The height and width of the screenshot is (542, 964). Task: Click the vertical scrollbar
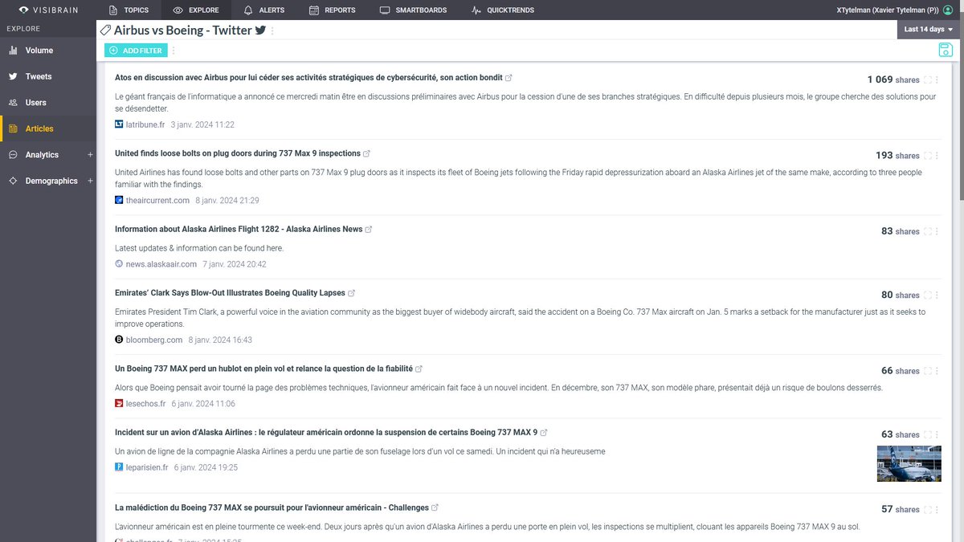point(961,108)
